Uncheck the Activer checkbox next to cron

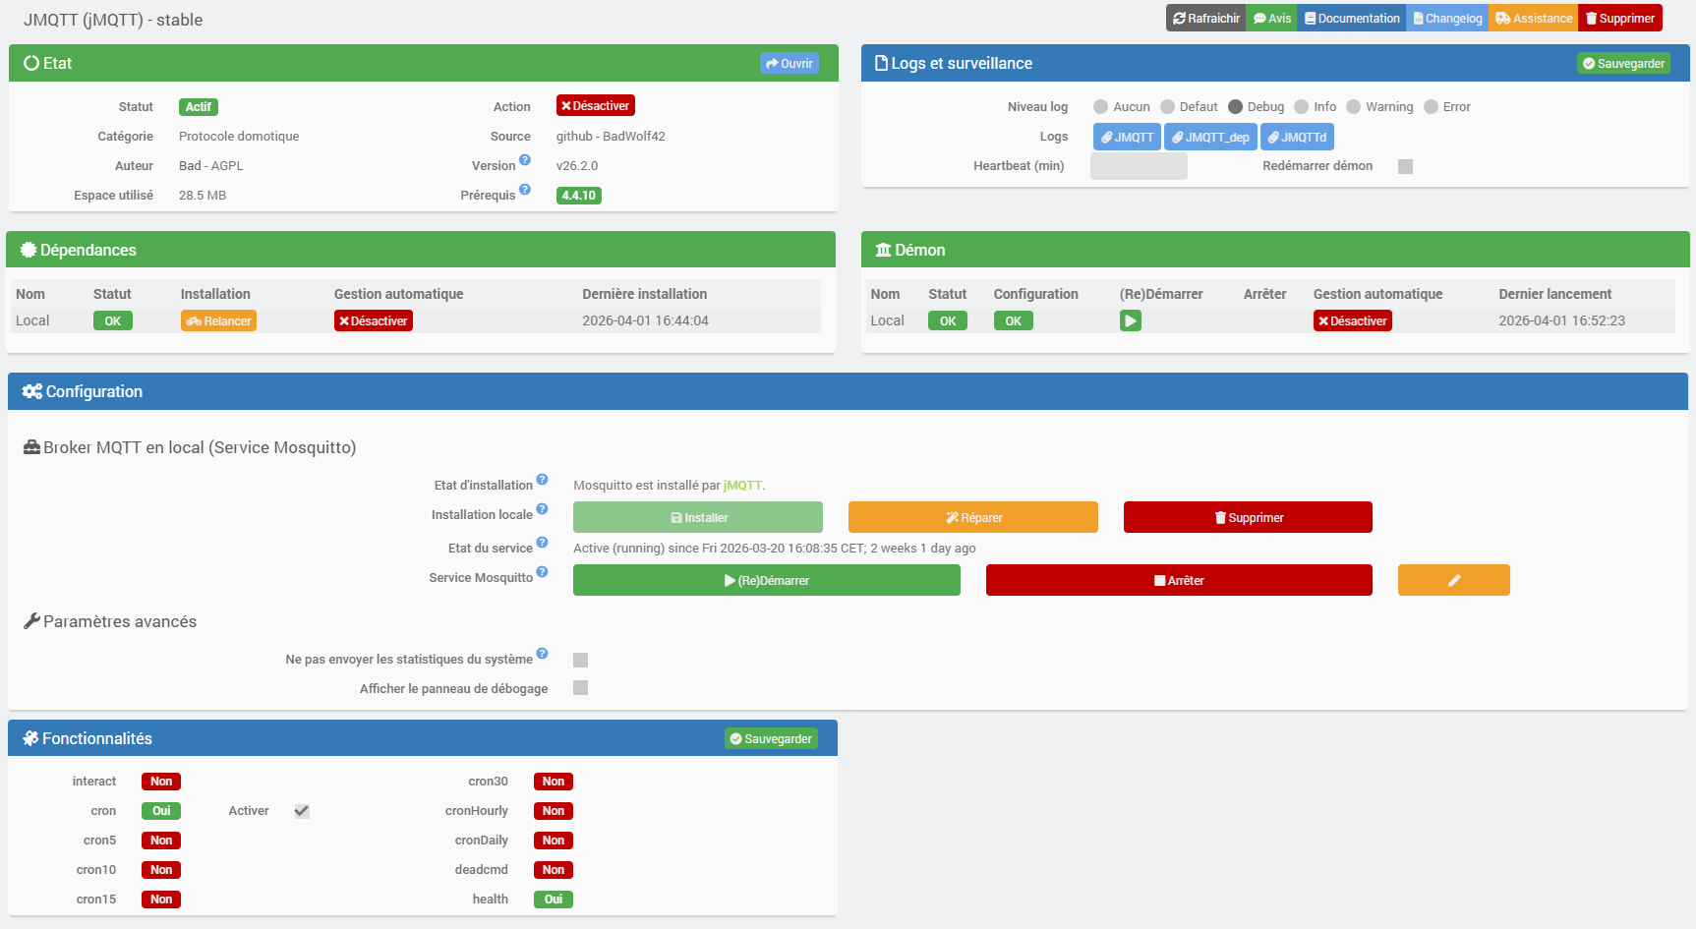click(x=301, y=810)
